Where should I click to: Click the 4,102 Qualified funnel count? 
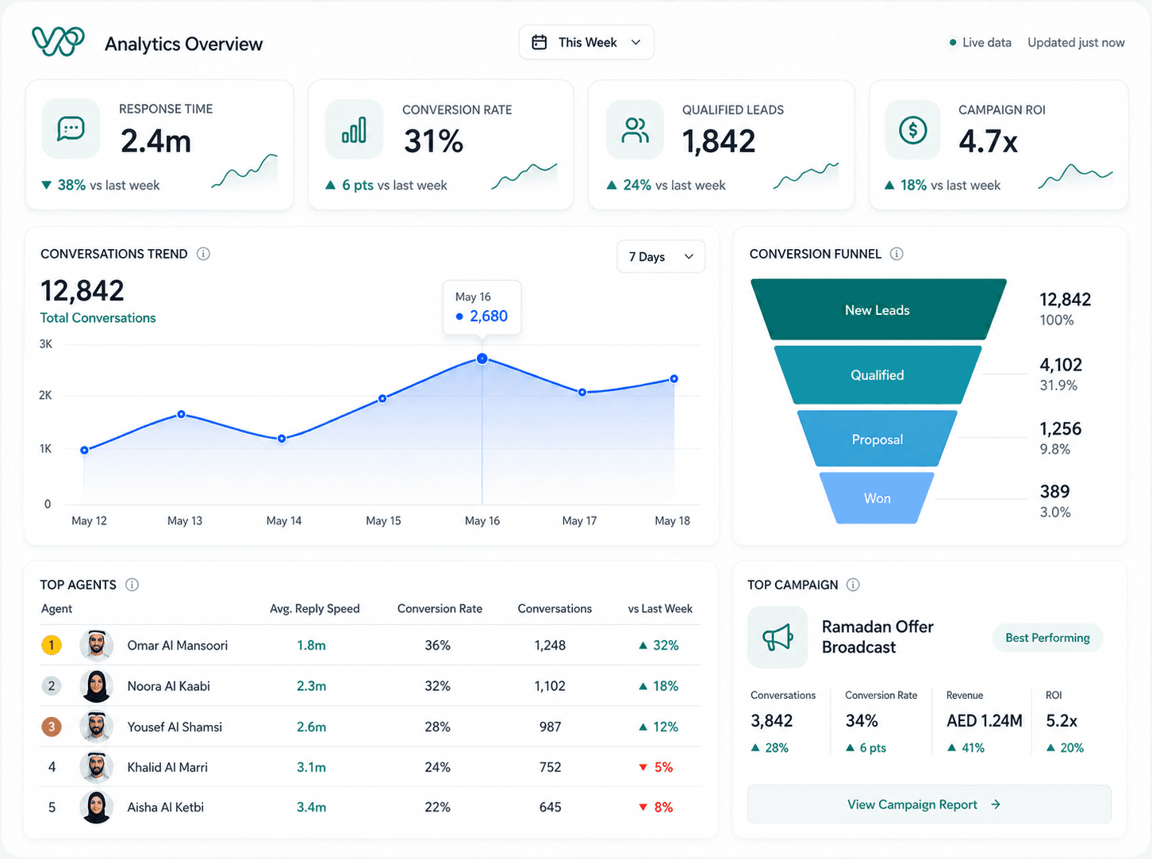coord(1061,365)
